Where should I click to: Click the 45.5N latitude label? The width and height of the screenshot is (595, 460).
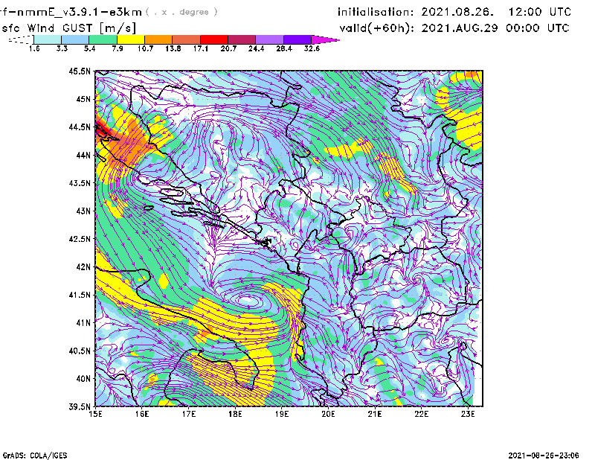click(80, 71)
